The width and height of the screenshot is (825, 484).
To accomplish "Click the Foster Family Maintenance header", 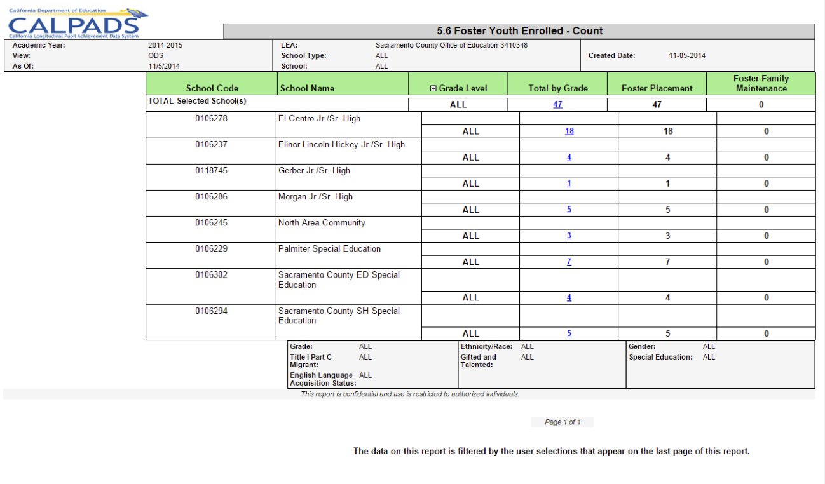I will pos(761,83).
